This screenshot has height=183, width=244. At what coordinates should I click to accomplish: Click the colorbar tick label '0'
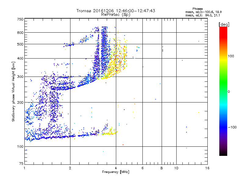(x=229, y=92)
